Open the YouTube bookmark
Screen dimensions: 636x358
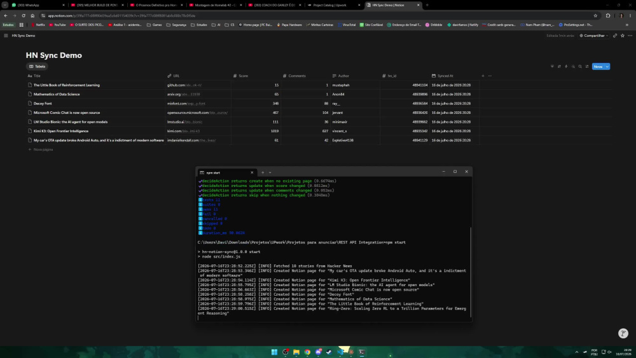[57, 25]
